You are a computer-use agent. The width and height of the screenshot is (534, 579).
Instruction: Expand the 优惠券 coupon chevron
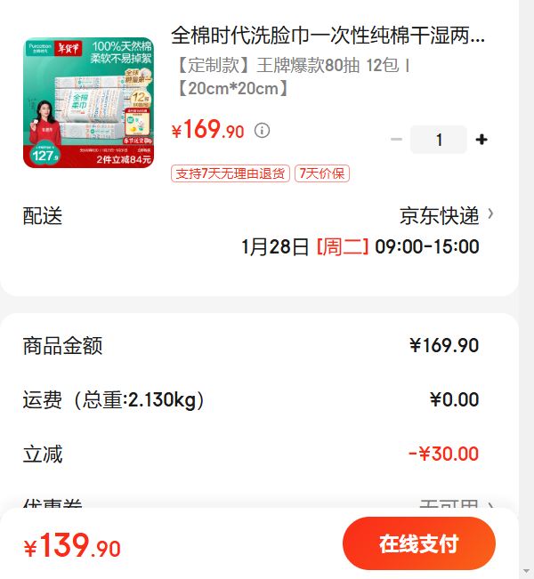(x=490, y=505)
